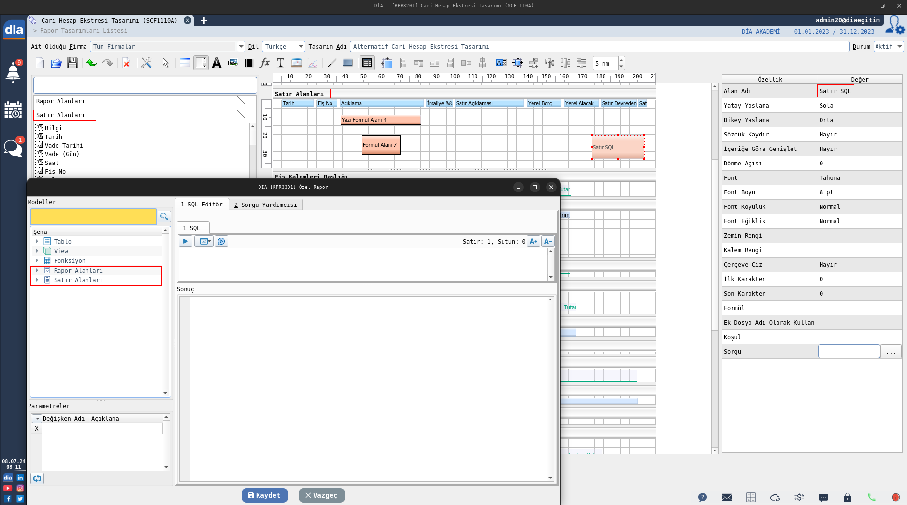
Task: Click the fx formula field tool
Action: pos(265,63)
